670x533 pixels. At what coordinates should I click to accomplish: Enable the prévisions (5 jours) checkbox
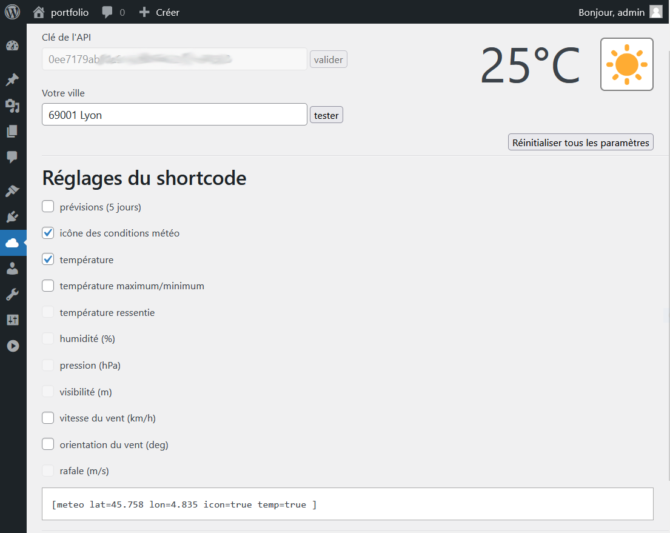(48, 207)
